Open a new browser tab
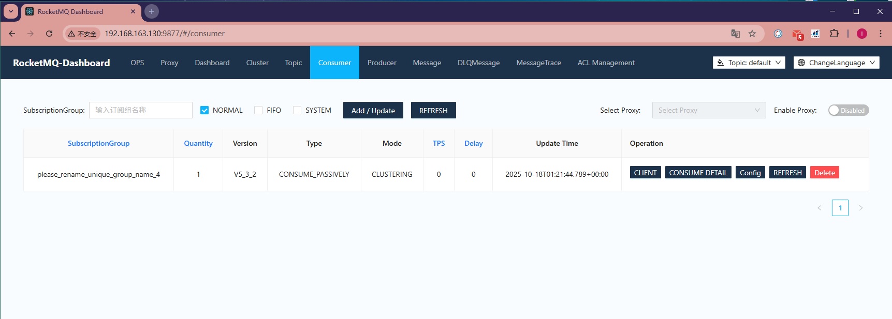892x319 pixels. (x=152, y=11)
